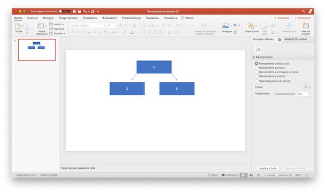Open the quick access toolbar customize arrow

point(98,11)
